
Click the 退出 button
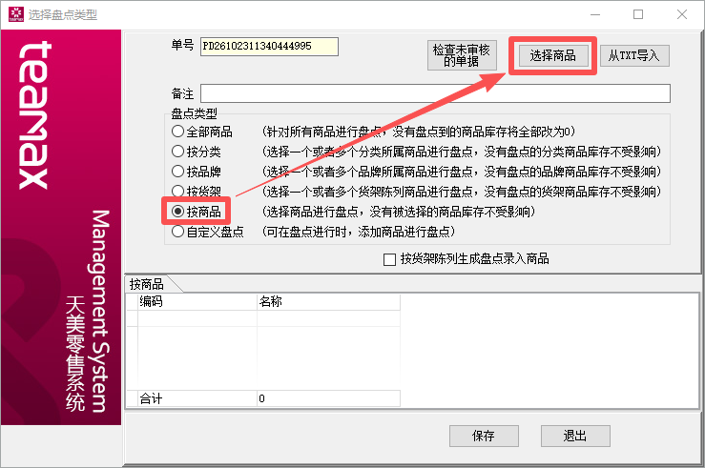575,436
